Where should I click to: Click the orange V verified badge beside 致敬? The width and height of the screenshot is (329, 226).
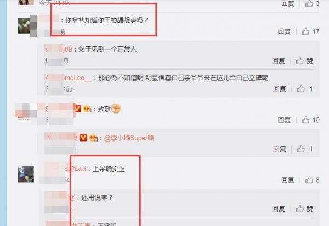click(x=78, y=109)
